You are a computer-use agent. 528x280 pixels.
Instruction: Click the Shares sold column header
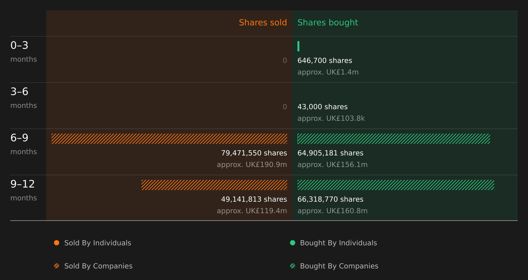click(263, 22)
